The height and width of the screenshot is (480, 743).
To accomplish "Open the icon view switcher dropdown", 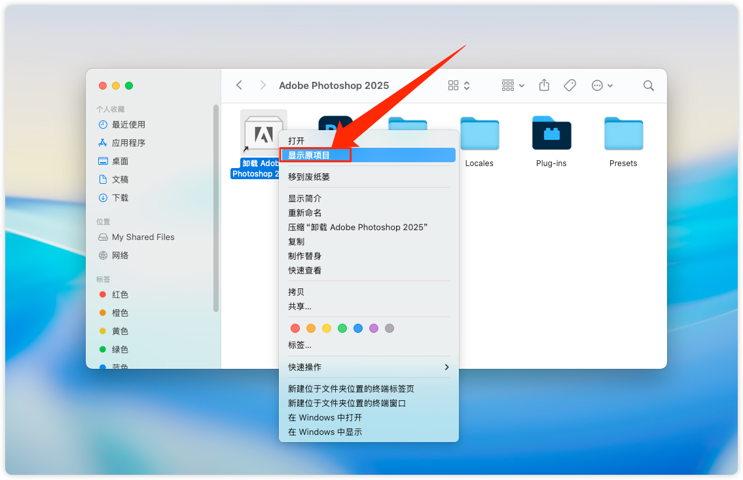I will (459, 85).
